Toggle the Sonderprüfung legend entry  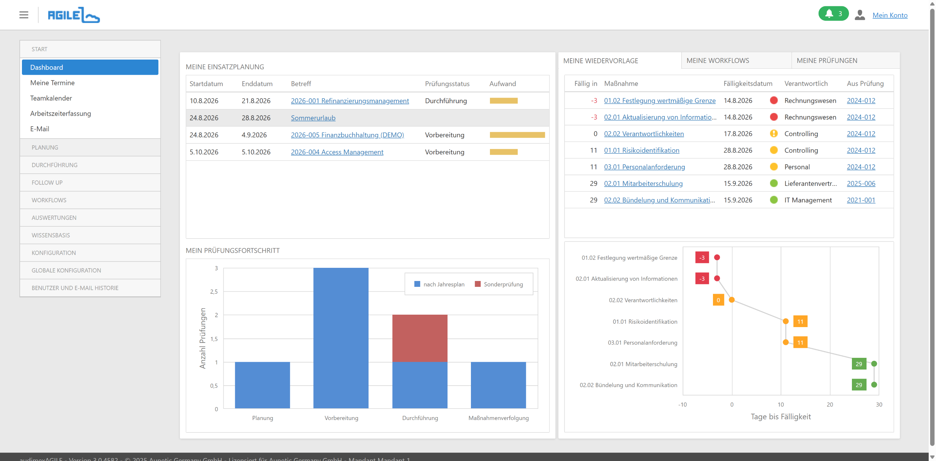pos(499,284)
